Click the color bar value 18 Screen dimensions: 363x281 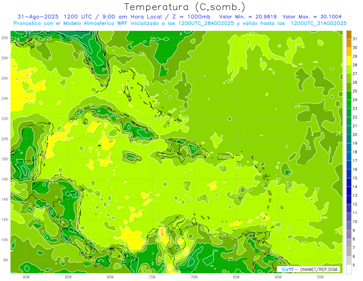tap(355, 152)
